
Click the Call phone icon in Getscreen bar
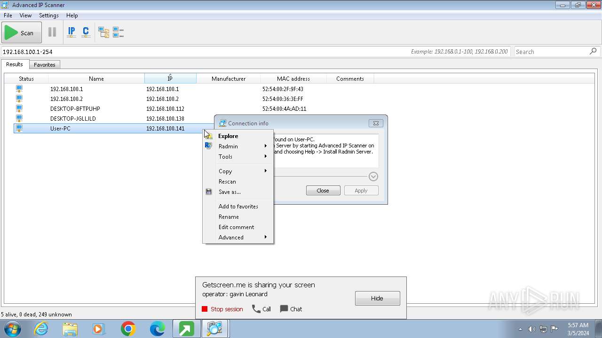click(x=256, y=309)
